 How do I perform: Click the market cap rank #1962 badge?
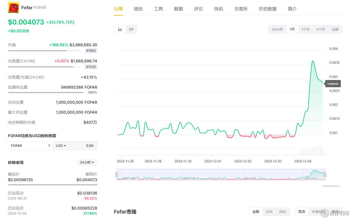[x=91, y=51]
